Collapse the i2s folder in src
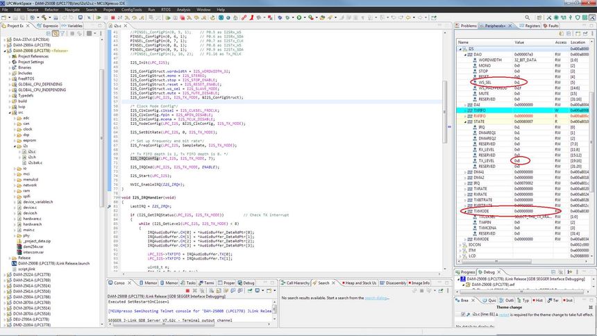This screenshot has width=597, height=336. [x=15, y=146]
